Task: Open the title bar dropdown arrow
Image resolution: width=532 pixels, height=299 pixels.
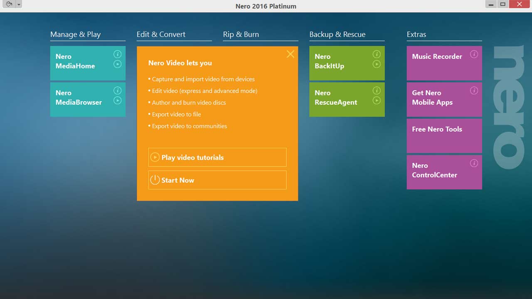Action: pos(19,4)
